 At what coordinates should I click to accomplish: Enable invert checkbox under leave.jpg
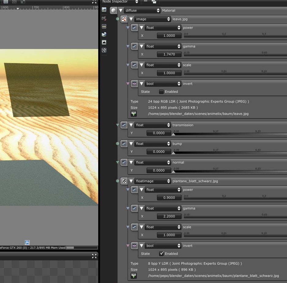tap(161, 92)
